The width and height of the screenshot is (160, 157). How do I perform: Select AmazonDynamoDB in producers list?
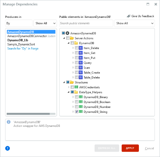pos(31,32)
